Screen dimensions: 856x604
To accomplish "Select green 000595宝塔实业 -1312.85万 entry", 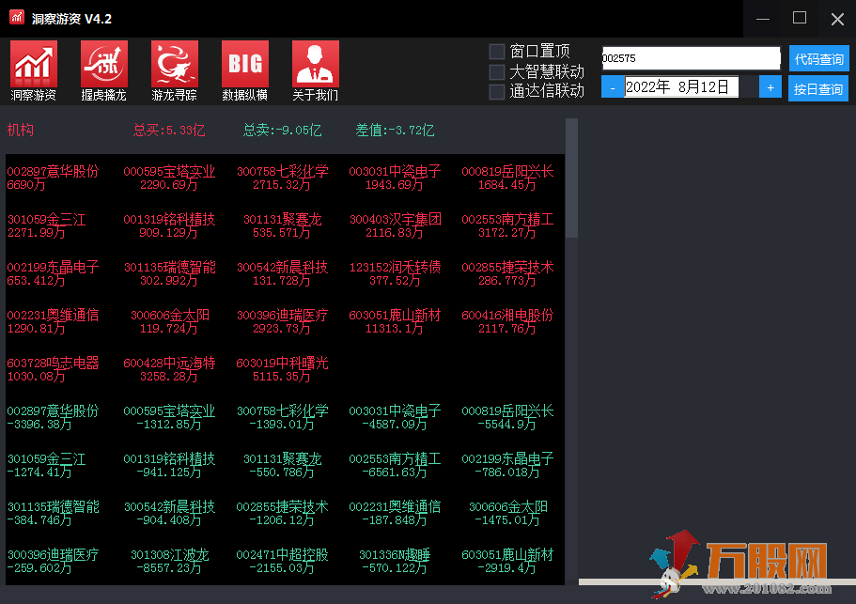I will pyautogui.click(x=169, y=418).
